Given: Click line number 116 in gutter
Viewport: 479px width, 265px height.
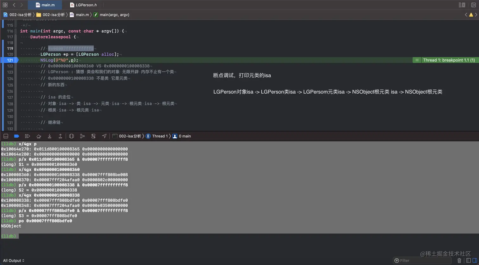Looking at the screenshot, I should click(x=10, y=31).
